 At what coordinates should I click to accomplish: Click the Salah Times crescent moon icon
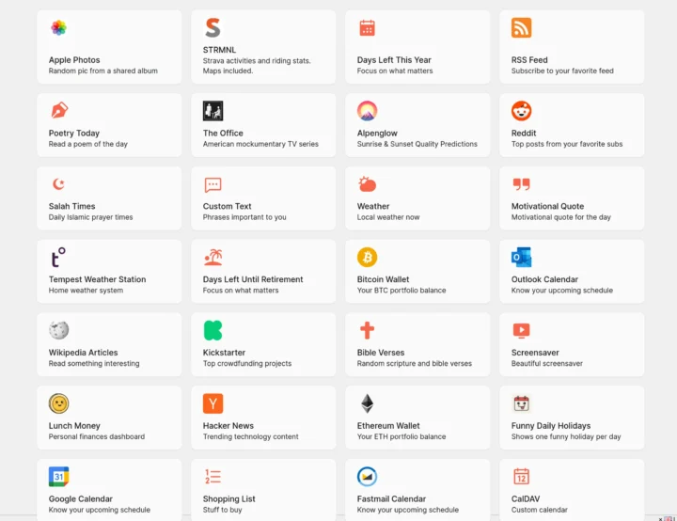click(58, 184)
